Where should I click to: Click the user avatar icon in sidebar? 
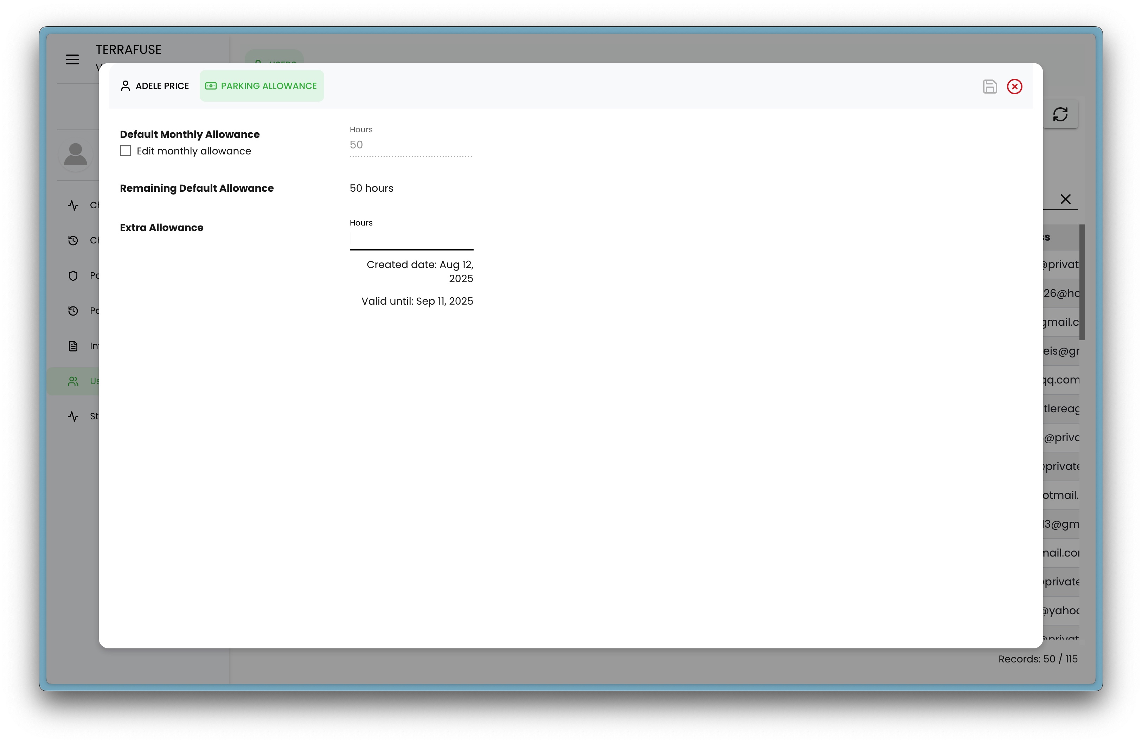[x=75, y=154]
